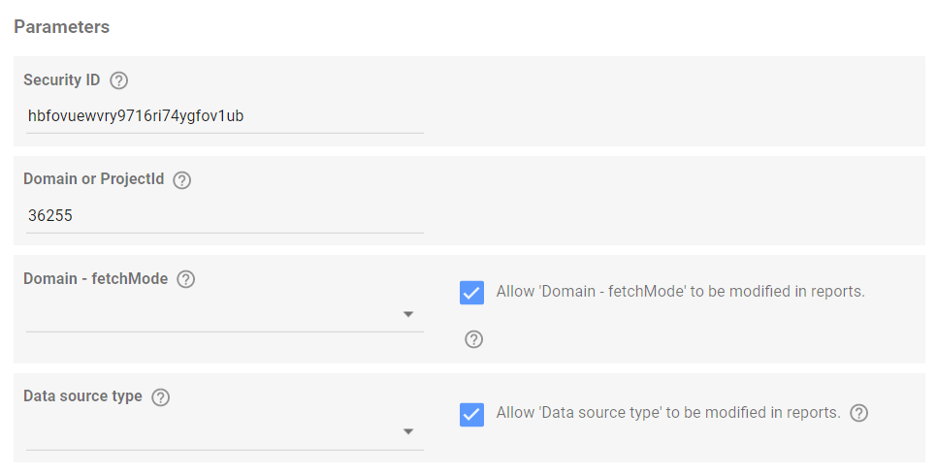
Task: Open the Data source type dropdown arrow
Action: coord(408,432)
